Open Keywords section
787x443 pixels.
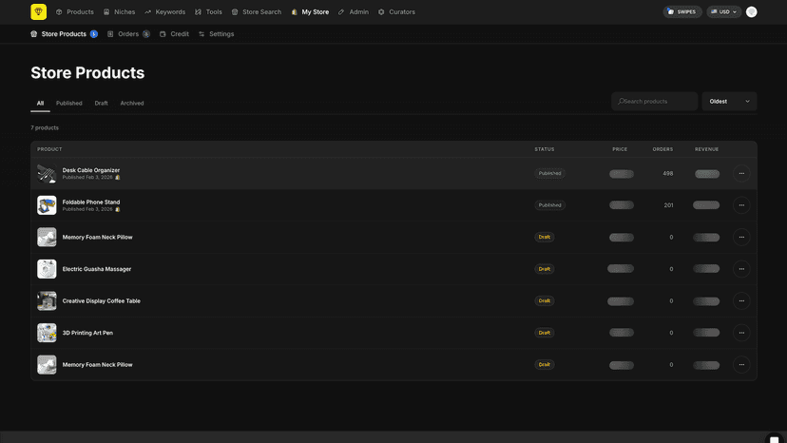(165, 12)
